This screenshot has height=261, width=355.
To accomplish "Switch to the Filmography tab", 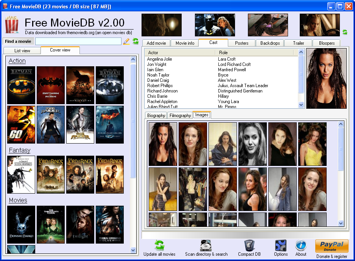I will pyautogui.click(x=180, y=116).
